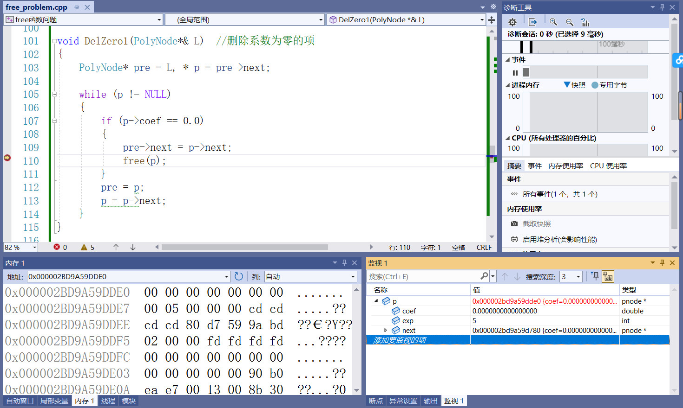Open diagnostic tools settings gear
Image resolution: width=683 pixels, height=408 pixels.
(512, 22)
